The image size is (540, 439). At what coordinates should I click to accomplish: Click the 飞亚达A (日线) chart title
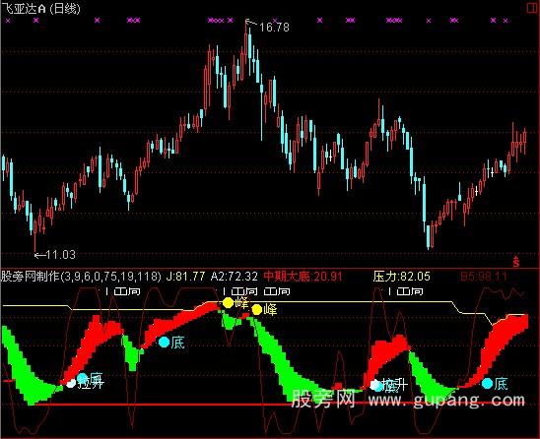pos(40,8)
